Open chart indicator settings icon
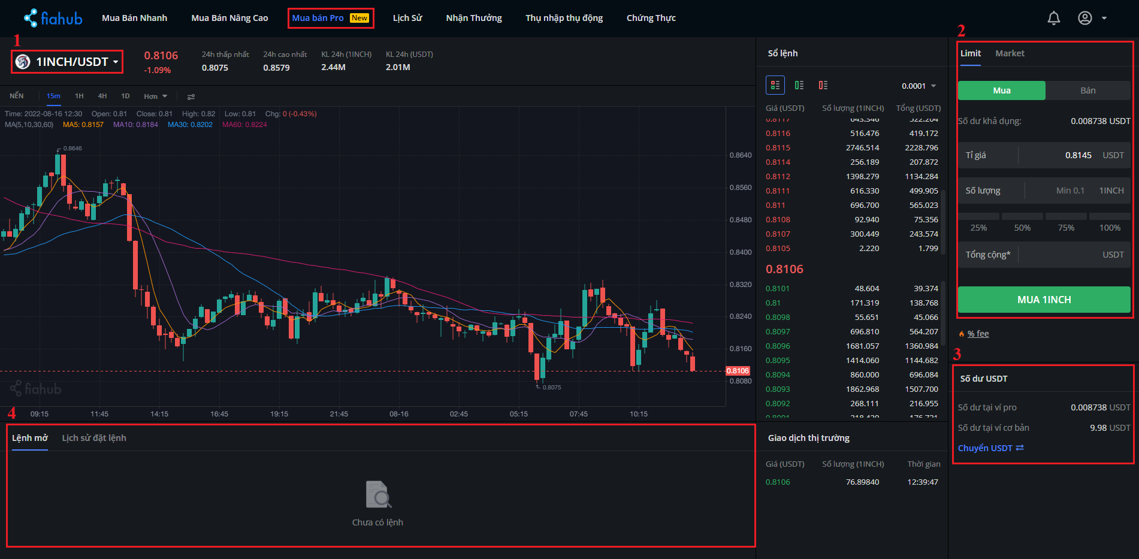 [x=191, y=96]
